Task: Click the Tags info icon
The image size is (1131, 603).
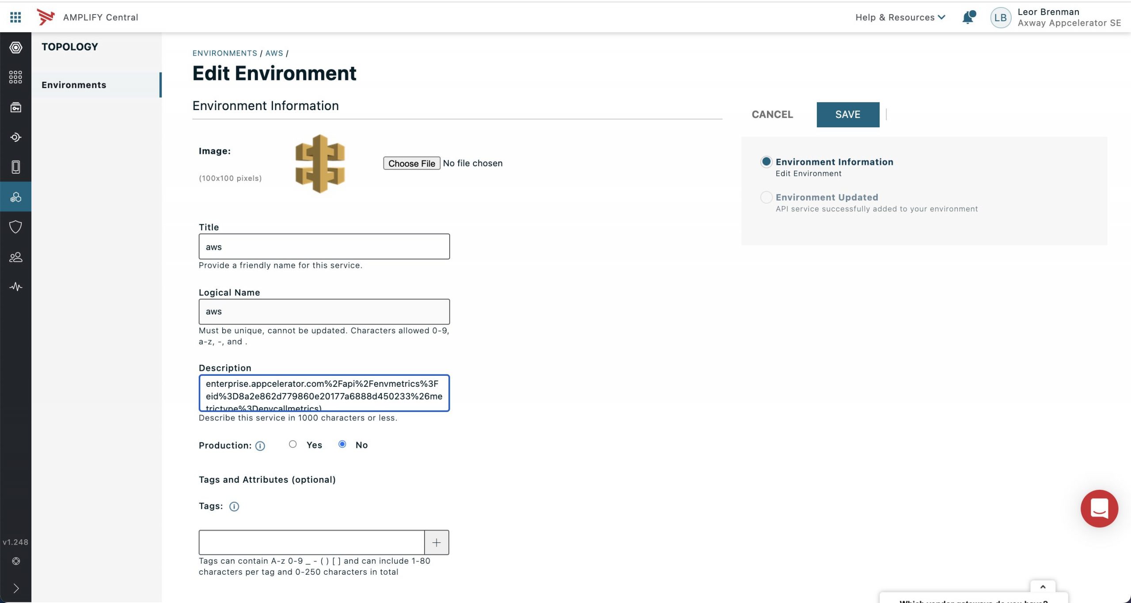Action: (x=234, y=507)
